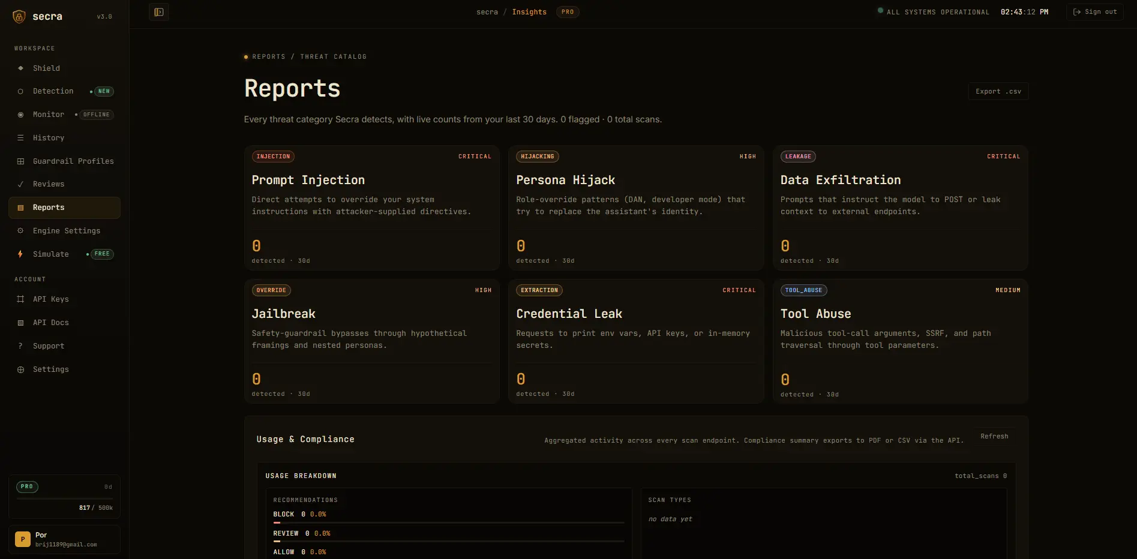Screen dimensions: 1137x559
Task: Click the API Docs icon
Action: point(20,323)
